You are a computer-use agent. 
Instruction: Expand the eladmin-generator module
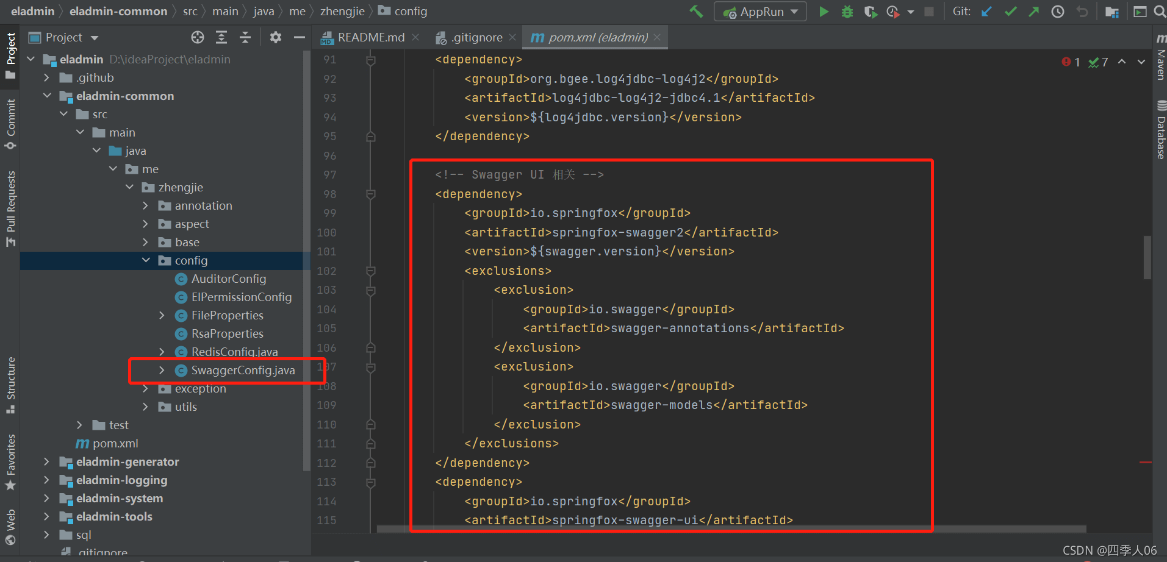47,461
